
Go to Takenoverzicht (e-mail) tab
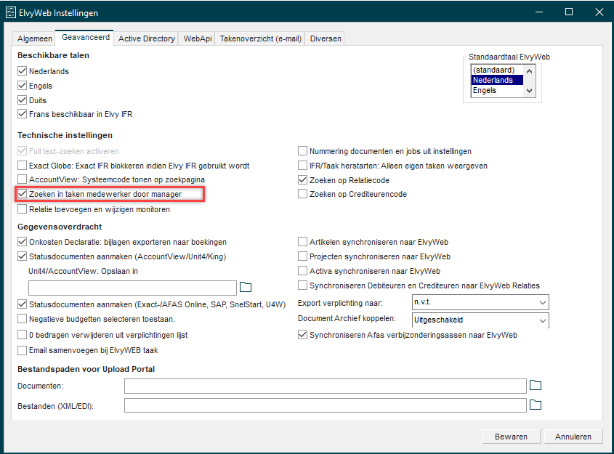pos(261,38)
